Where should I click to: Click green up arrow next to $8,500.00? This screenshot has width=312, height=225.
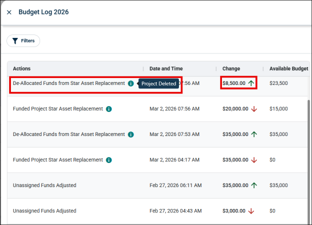[251, 83]
